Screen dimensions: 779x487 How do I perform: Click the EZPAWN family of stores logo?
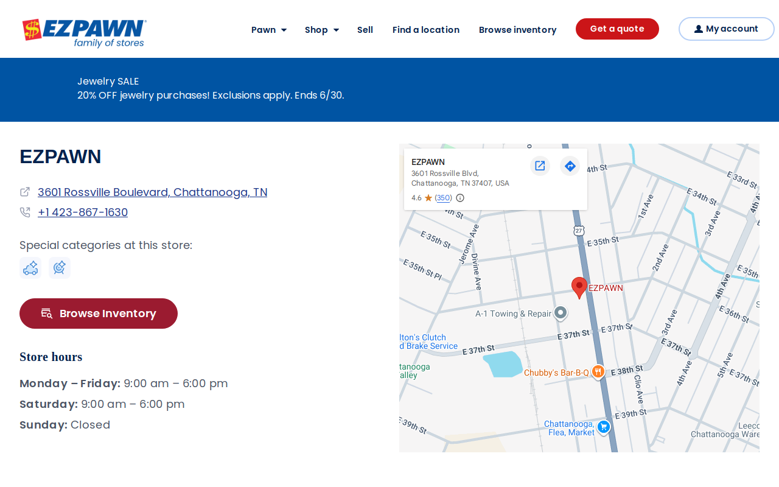coord(84,33)
